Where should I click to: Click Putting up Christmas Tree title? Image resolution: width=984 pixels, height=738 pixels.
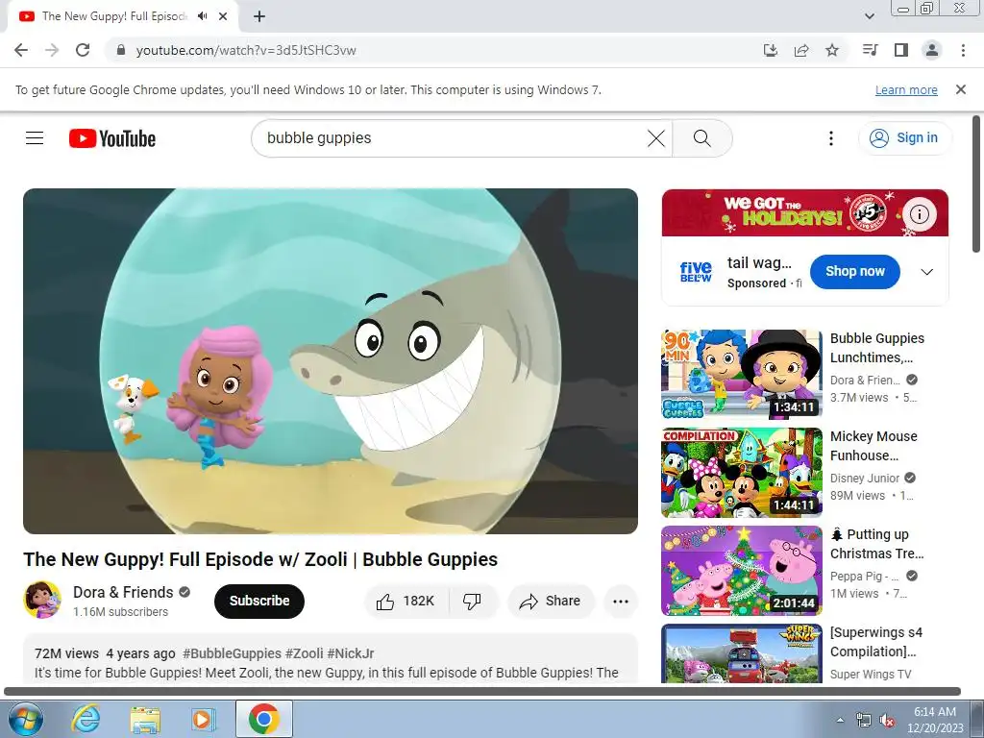click(x=877, y=544)
